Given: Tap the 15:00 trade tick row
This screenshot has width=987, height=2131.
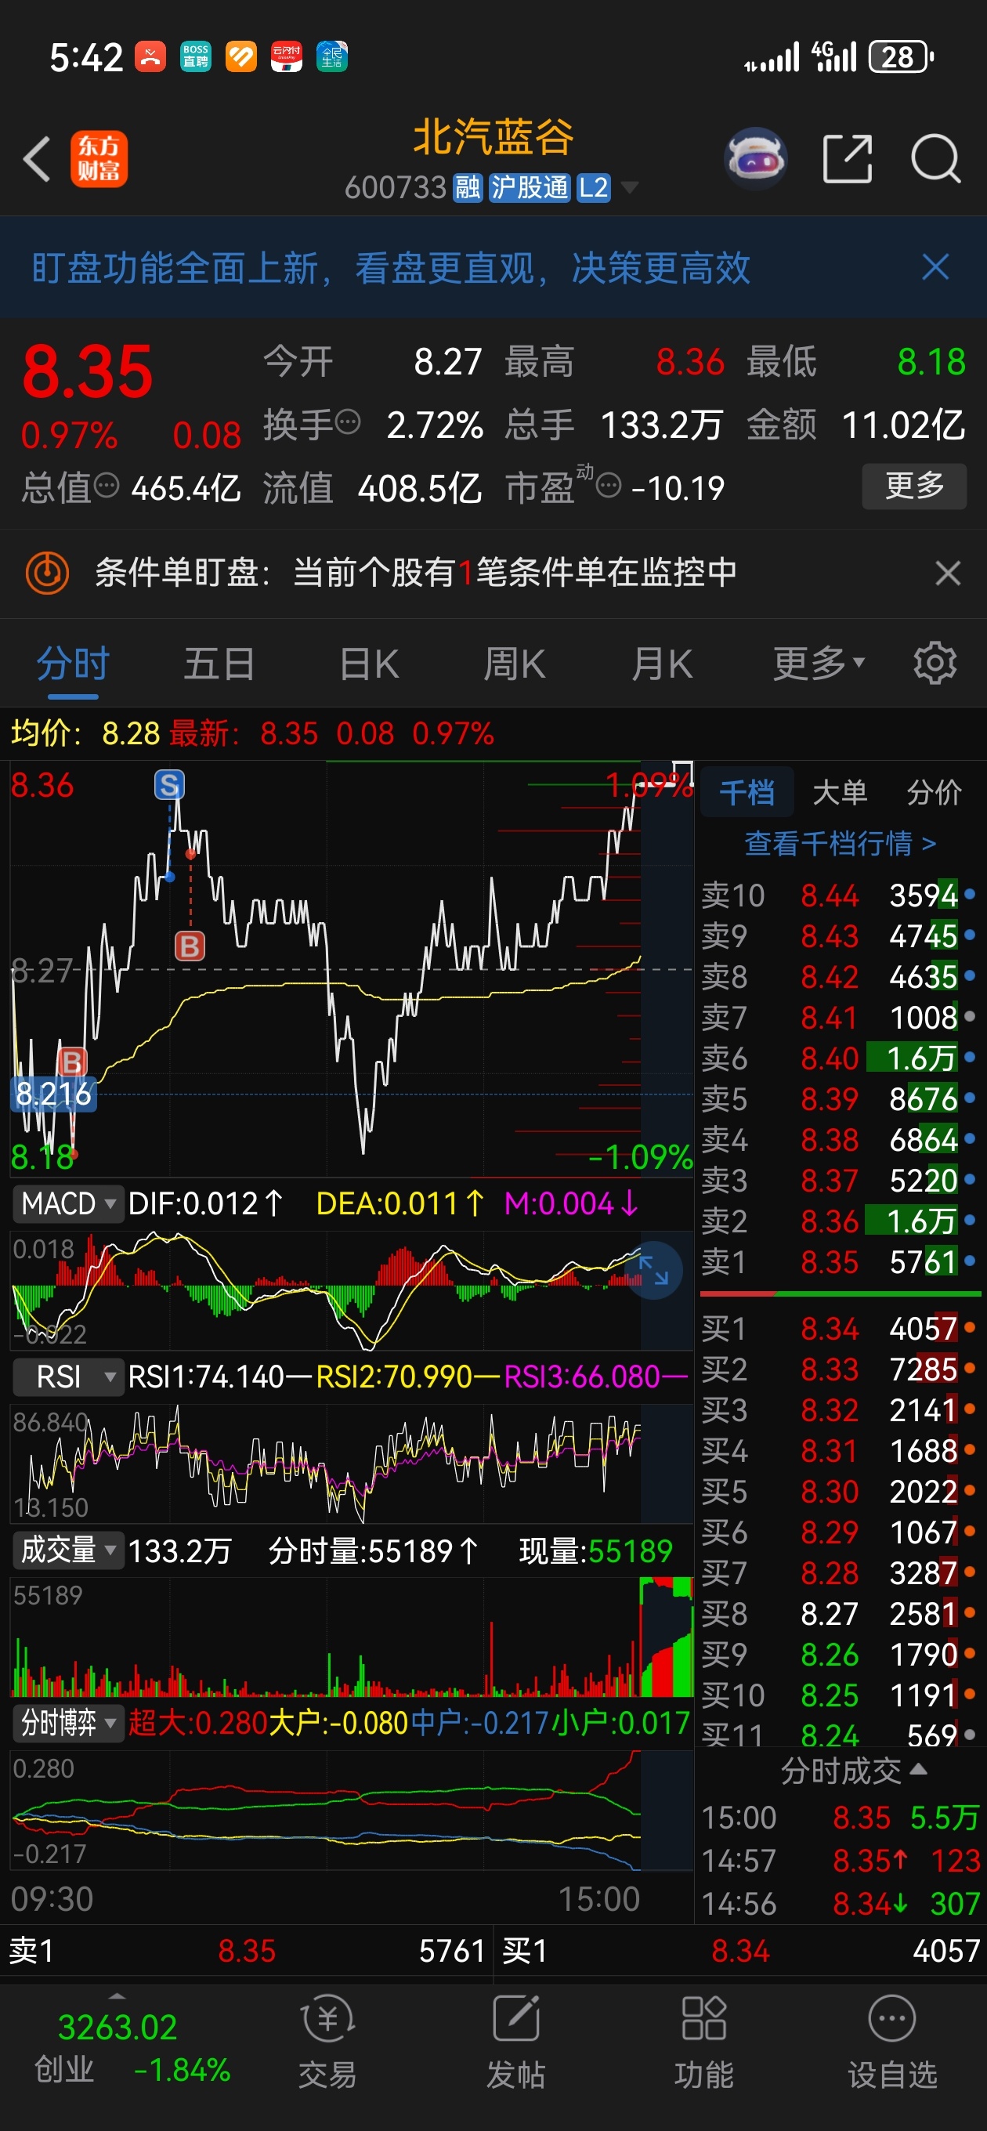Looking at the screenshot, I should coord(840,1818).
